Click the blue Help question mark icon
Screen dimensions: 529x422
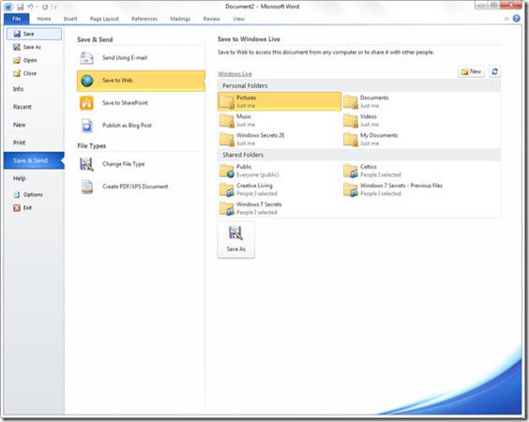(x=516, y=19)
